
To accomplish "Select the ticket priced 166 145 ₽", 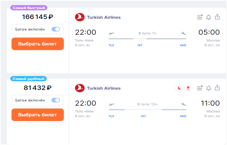I will 38,44.
